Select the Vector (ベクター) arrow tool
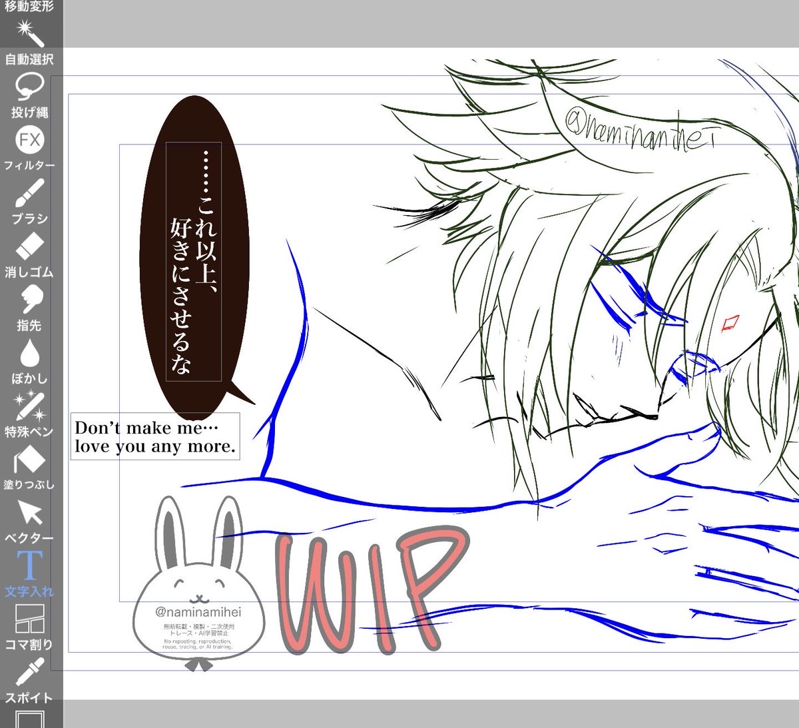This screenshot has width=799, height=728. (x=29, y=521)
